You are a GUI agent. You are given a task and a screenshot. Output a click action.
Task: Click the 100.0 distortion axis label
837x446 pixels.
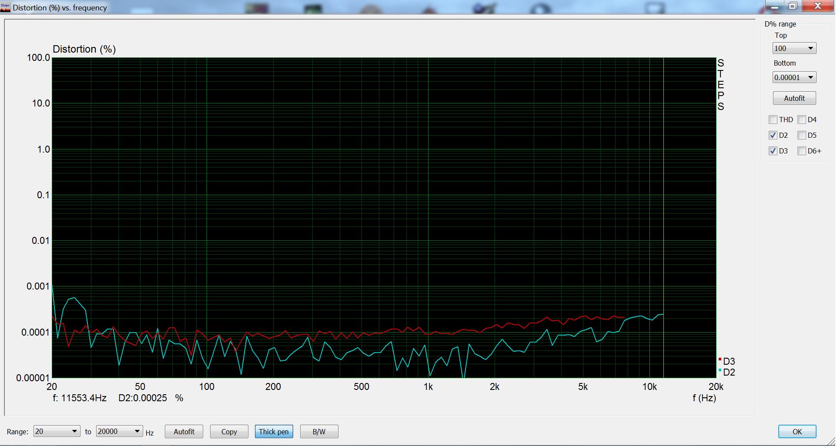(x=39, y=57)
